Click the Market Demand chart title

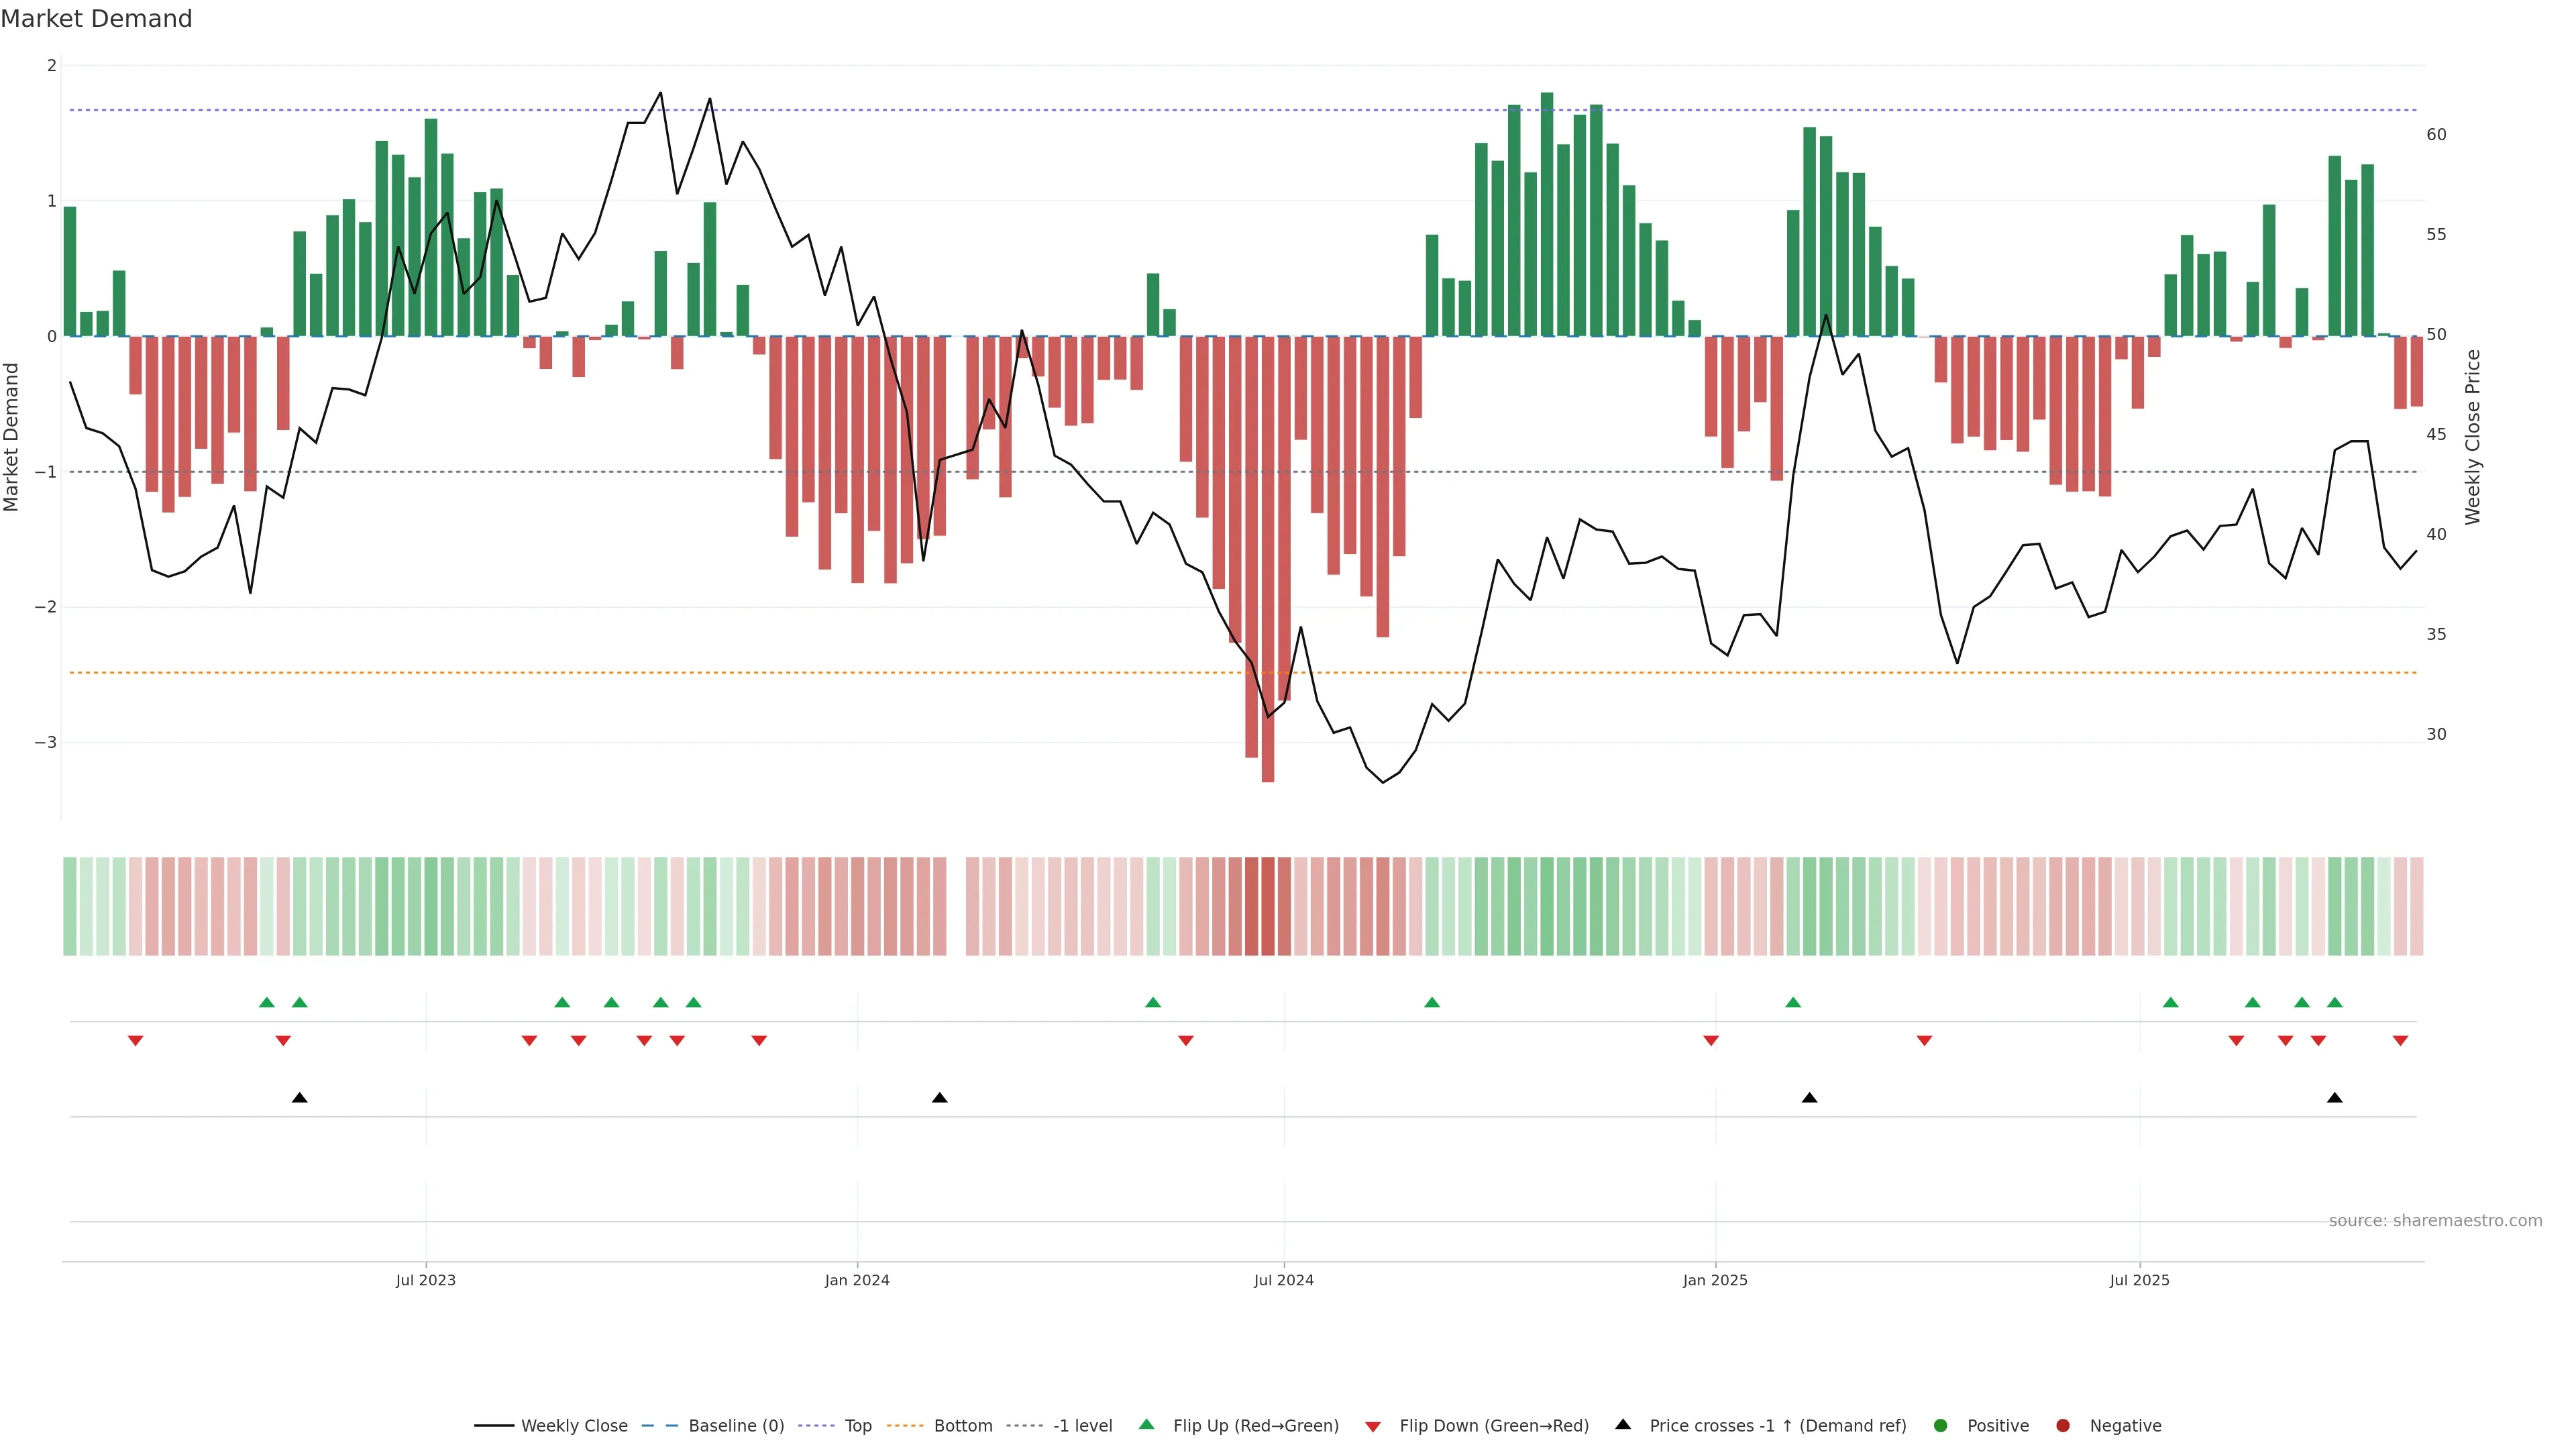pyautogui.click(x=96, y=18)
